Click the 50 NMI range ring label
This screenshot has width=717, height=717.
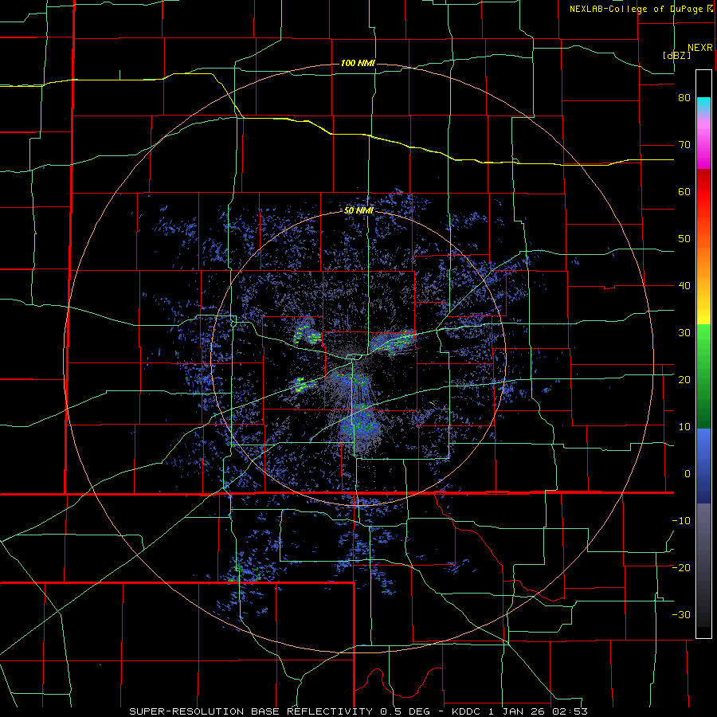click(359, 210)
